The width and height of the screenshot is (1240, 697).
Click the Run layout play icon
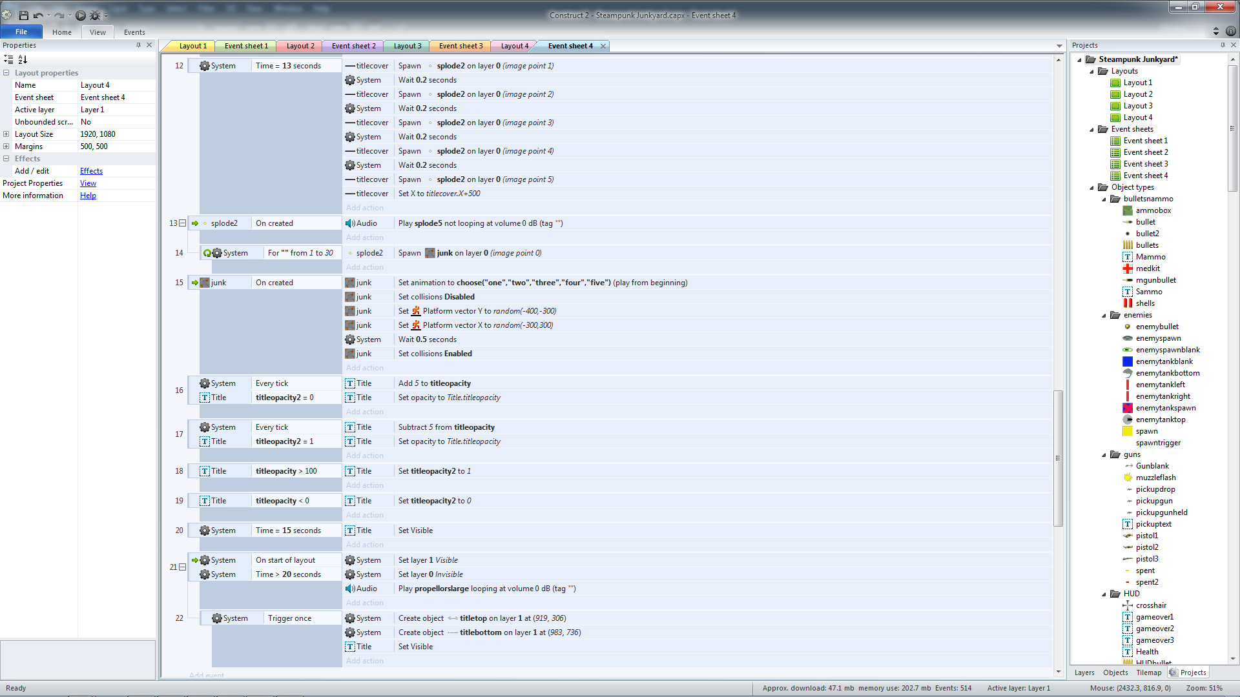pos(81,15)
